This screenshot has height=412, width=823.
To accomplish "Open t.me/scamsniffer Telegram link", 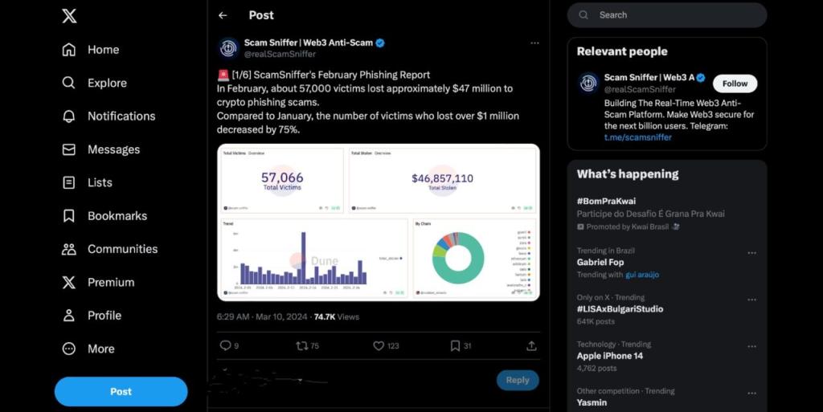I will [637, 137].
